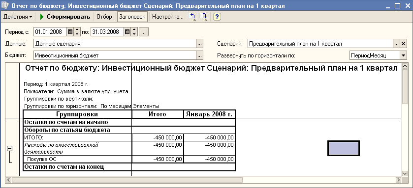
Task: Maximize the report window
Action: click(398, 5)
